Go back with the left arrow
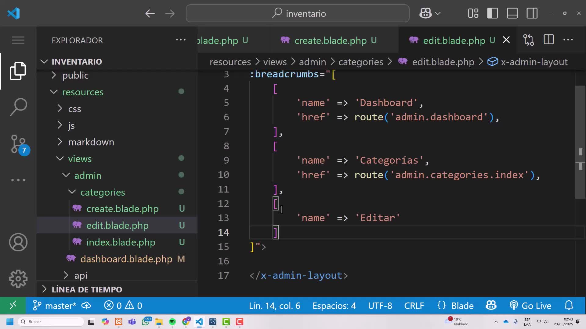This screenshot has height=329, width=586. click(150, 13)
